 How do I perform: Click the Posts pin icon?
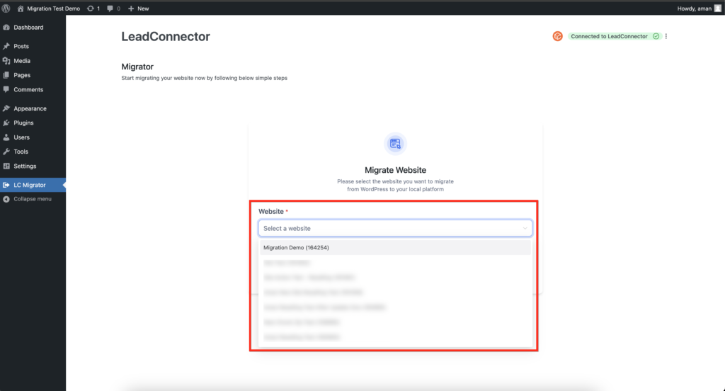(6, 46)
